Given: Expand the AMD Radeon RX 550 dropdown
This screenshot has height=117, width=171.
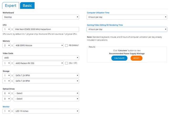Looking at the screenshot, I should click(39, 63).
